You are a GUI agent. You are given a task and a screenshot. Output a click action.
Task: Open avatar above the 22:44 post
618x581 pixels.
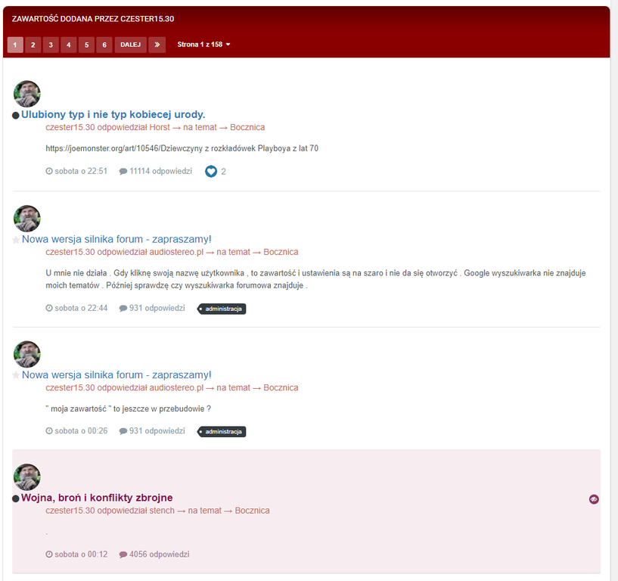click(x=27, y=219)
